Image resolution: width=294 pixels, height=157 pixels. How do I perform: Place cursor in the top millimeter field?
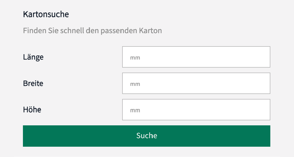(196, 57)
